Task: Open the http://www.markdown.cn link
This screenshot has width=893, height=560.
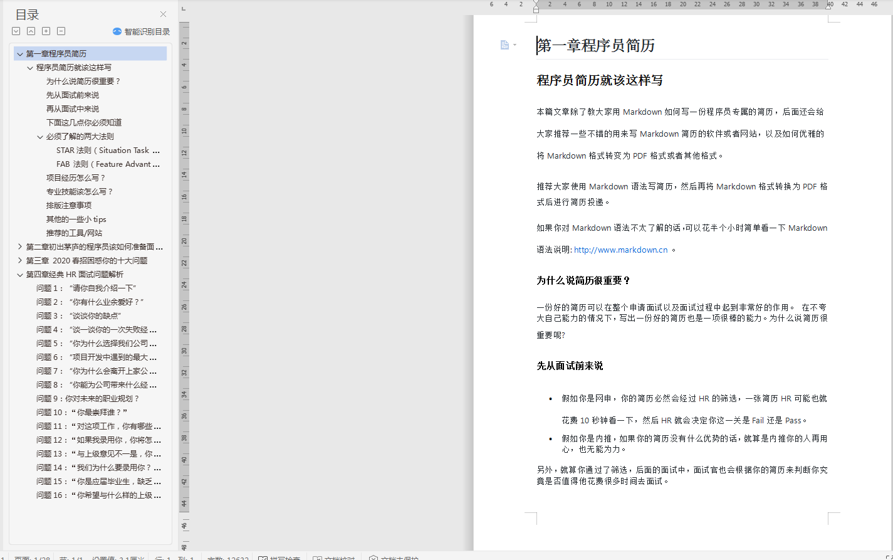Action: coord(620,250)
